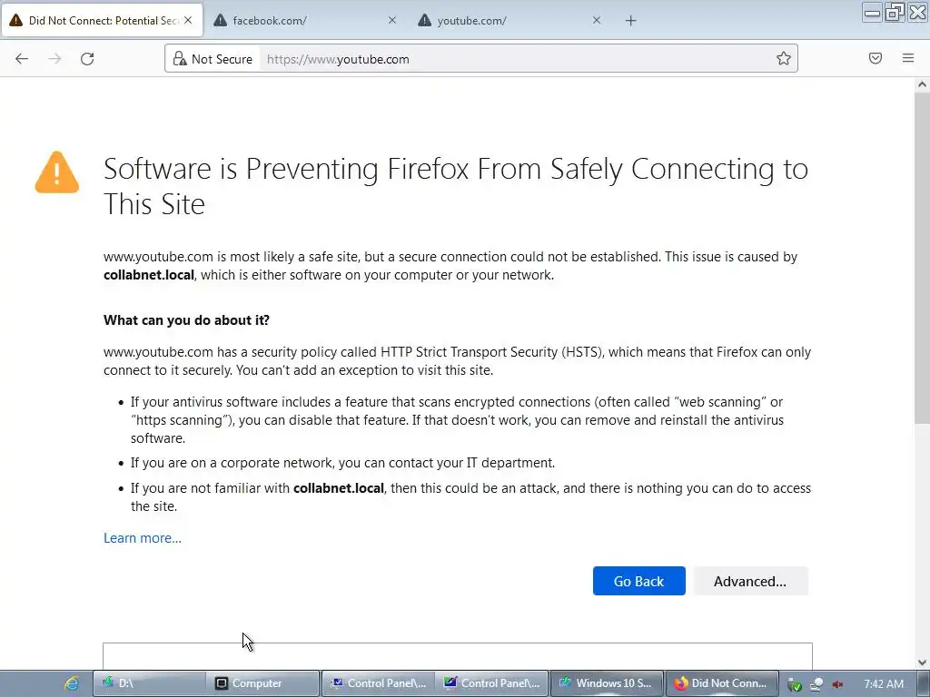930x697 pixels.
Task: Switch to Windows 10 S... taskbar item
Action: (x=607, y=683)
